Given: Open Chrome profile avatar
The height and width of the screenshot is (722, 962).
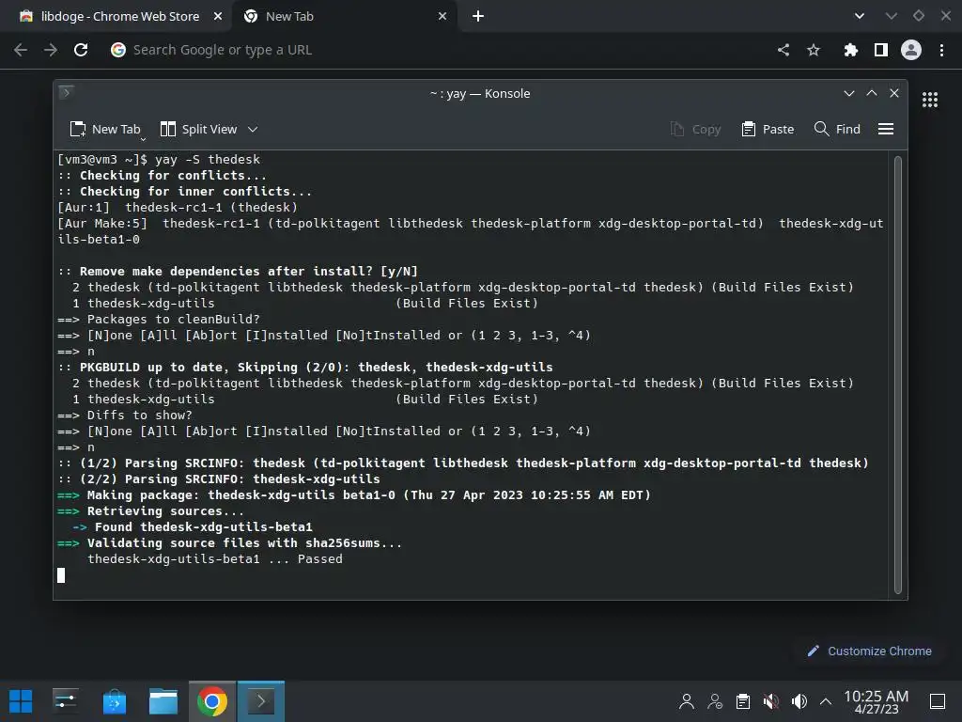Looking at the screenshot, I should (x=911, y=50).
